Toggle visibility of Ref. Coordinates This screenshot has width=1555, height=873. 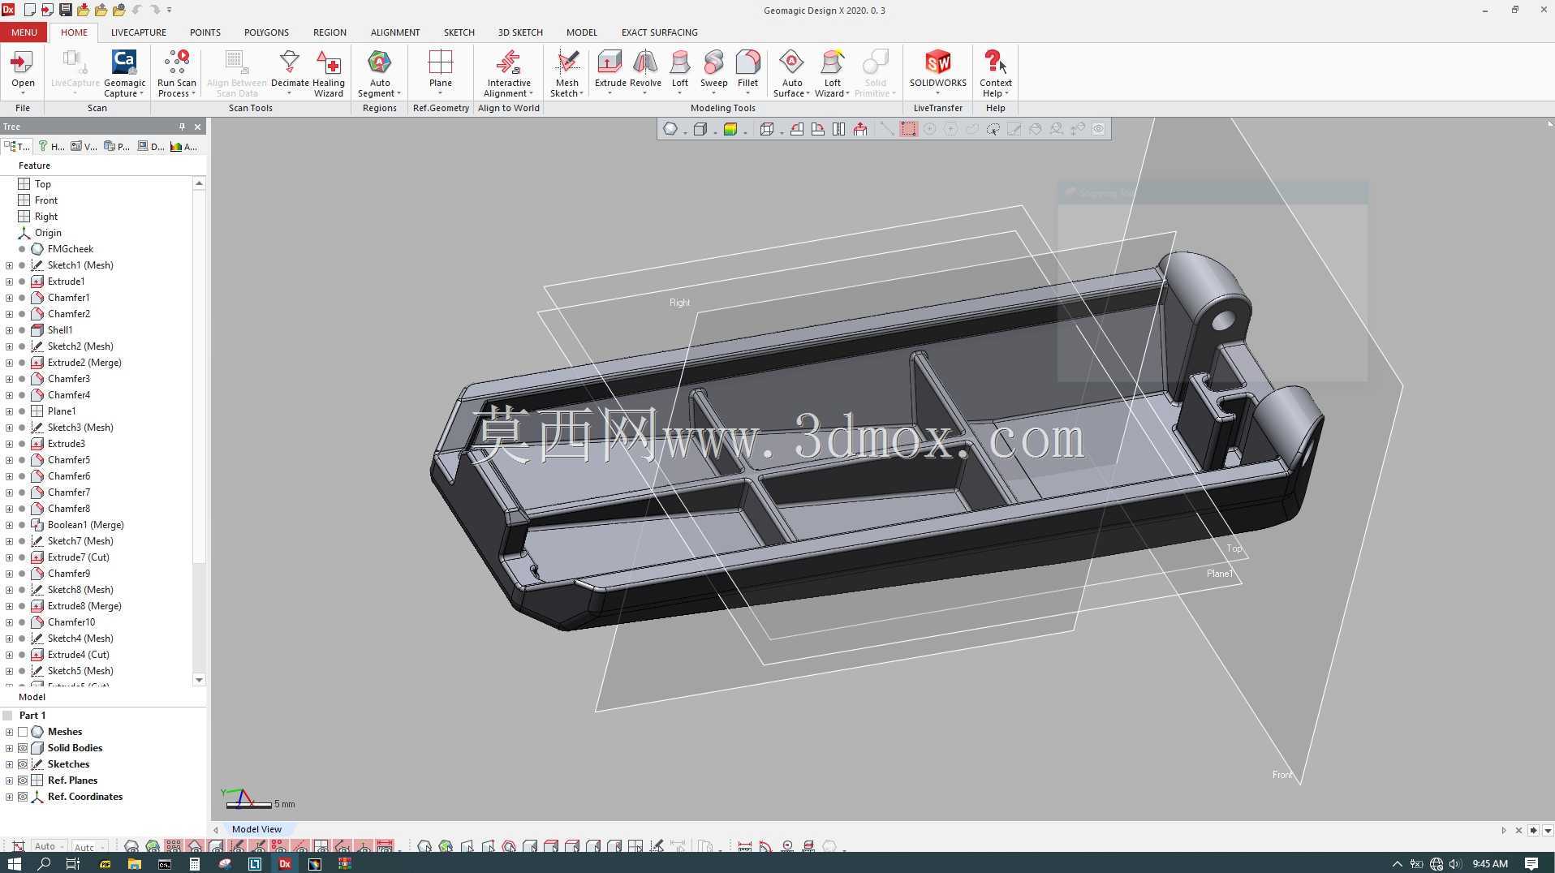(23, 797)
